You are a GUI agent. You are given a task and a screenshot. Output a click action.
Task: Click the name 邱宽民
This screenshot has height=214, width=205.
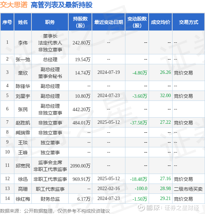23,166
